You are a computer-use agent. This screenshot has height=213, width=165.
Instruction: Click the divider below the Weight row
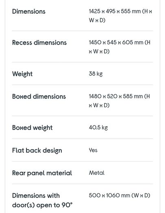pyautogui.click(x=82, y=85)
